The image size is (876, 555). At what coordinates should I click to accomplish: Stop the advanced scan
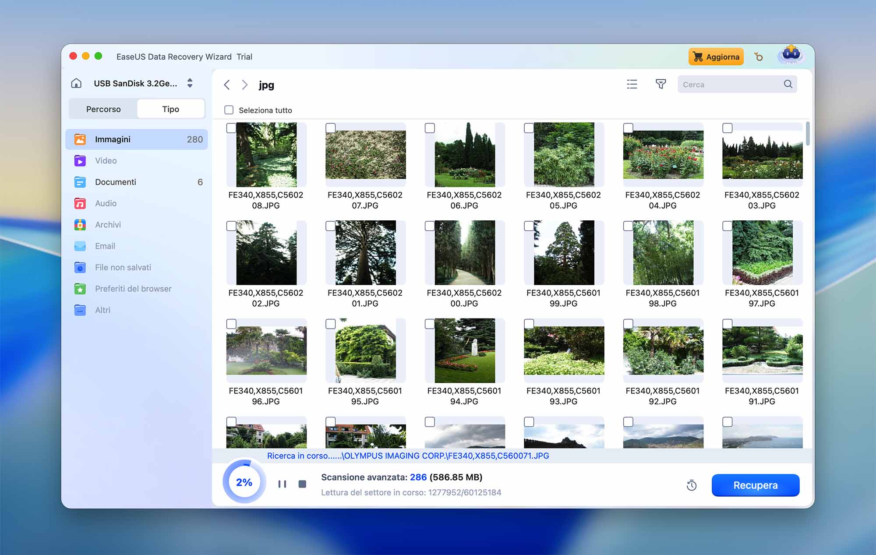point(302,484)
